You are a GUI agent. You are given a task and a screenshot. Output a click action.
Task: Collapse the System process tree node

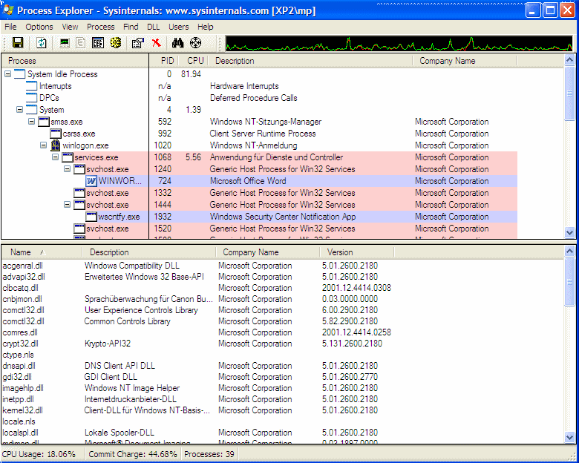tap(19, 110)
